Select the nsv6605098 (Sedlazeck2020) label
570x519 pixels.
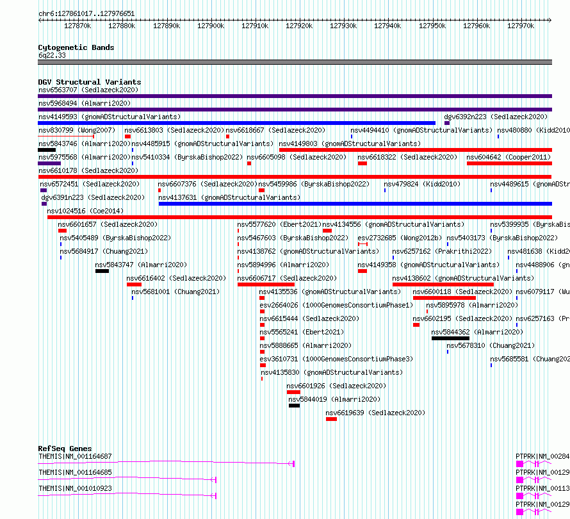(x=297, y=157)
